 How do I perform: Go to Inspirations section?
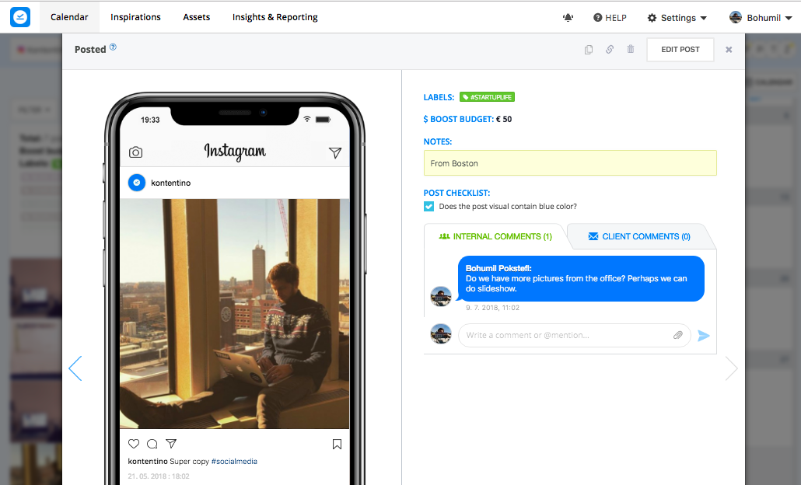click(x=135, y=17)
